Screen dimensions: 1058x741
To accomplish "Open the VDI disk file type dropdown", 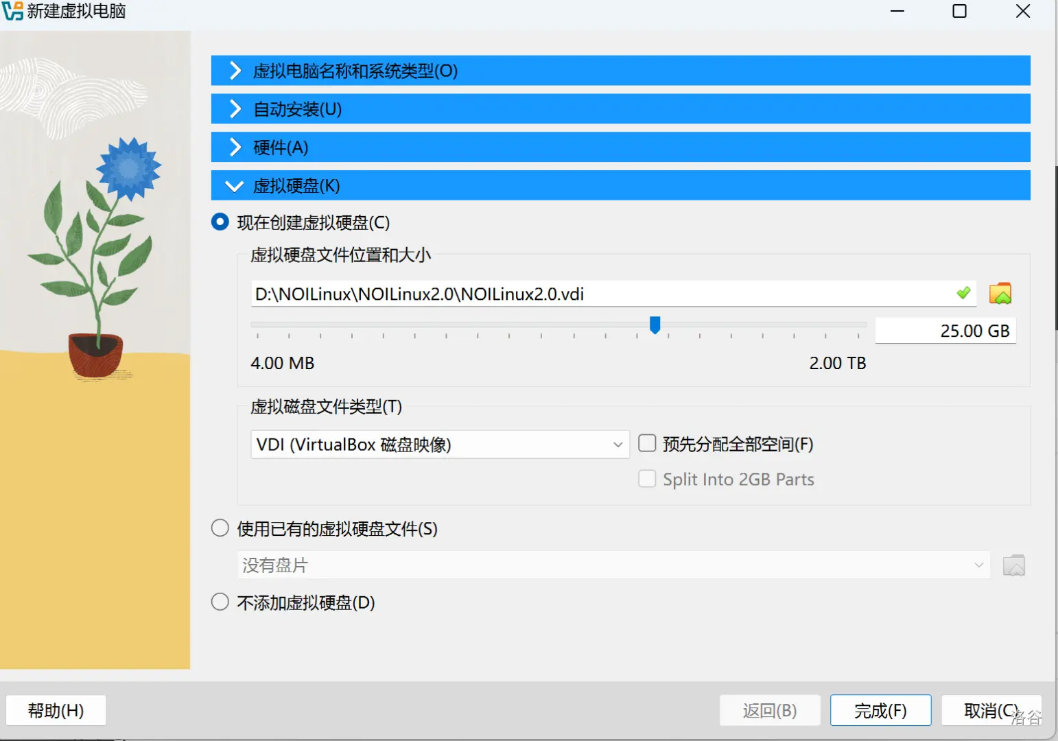I will pos(439,445).
